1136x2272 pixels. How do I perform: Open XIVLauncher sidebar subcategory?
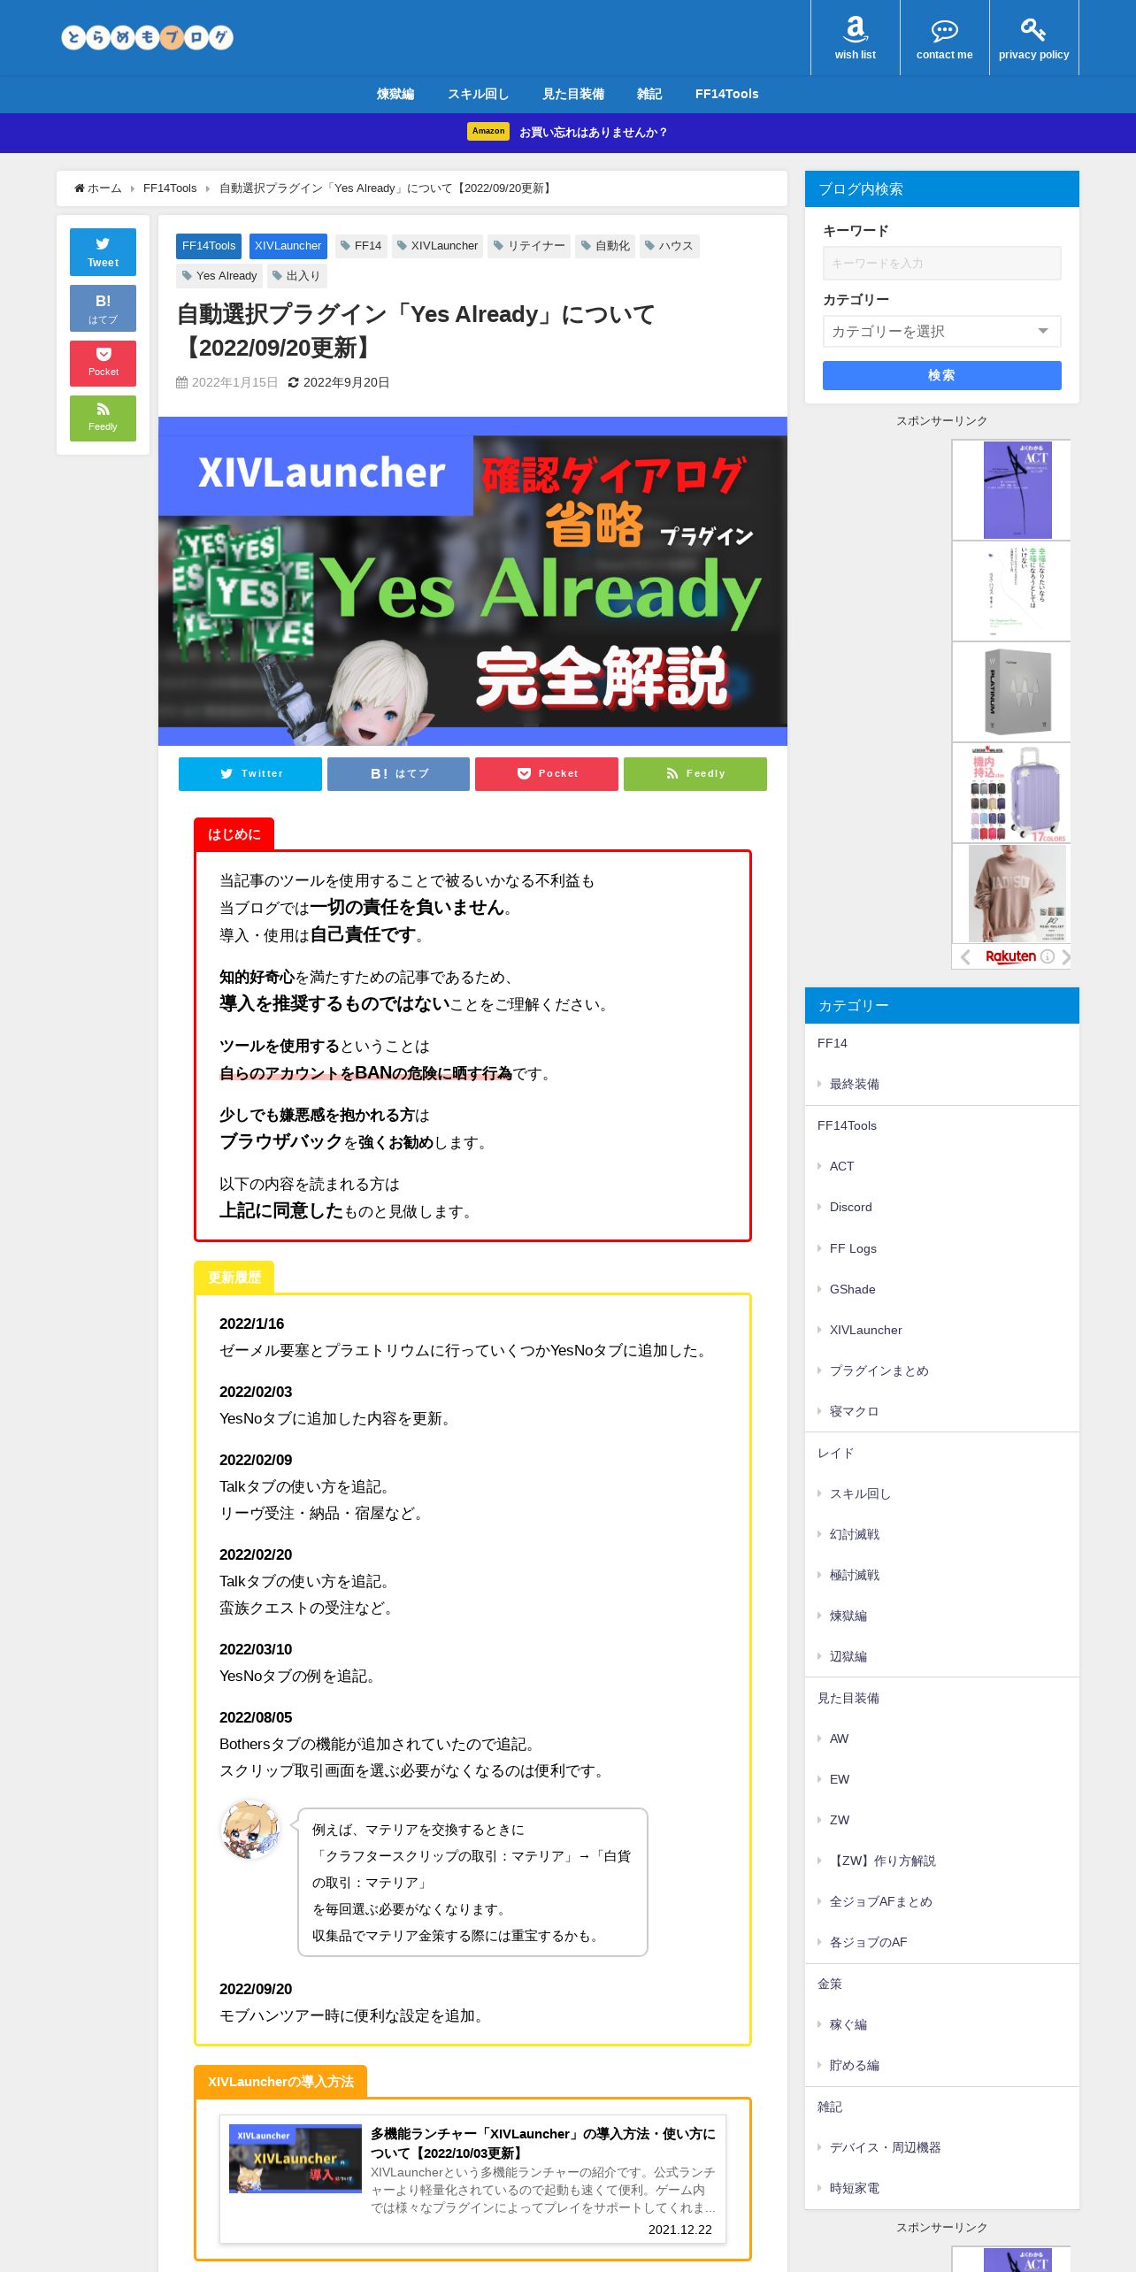coord(866,1330)
